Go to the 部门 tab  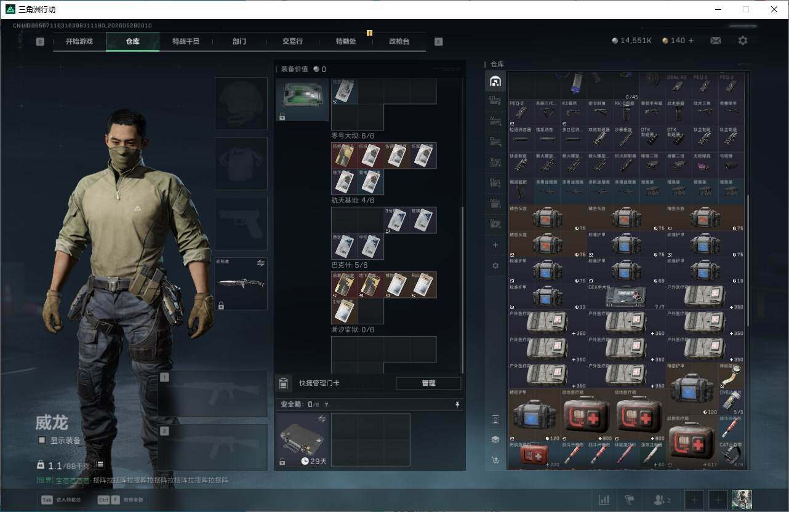(x=239, y=41)
